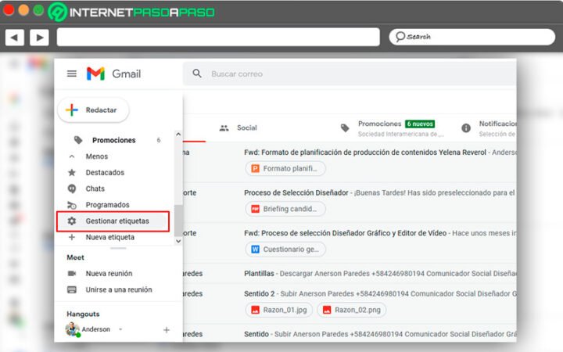Click the sidebar scrollbar thumb
The width and height of the screenshot is (563, 352).
[x=178, y=221]
